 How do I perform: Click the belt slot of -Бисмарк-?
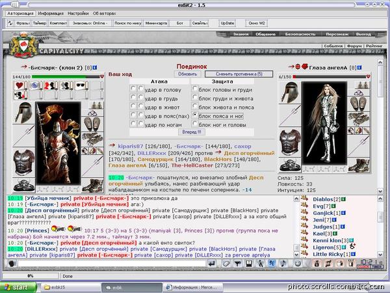[x=23, y=186]
